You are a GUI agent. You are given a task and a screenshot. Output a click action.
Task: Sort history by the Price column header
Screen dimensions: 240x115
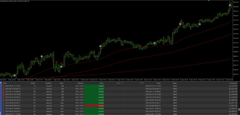pos(102,83)
